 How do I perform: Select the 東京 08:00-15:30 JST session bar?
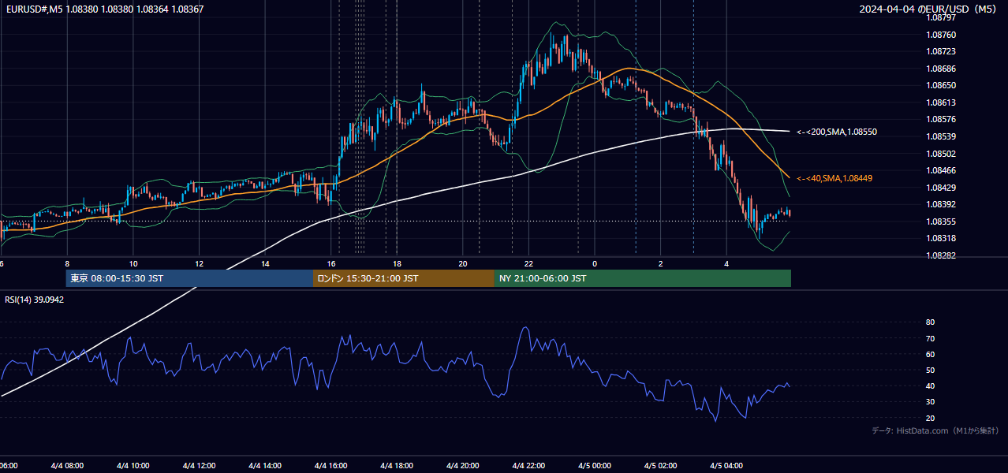point(189,278)
